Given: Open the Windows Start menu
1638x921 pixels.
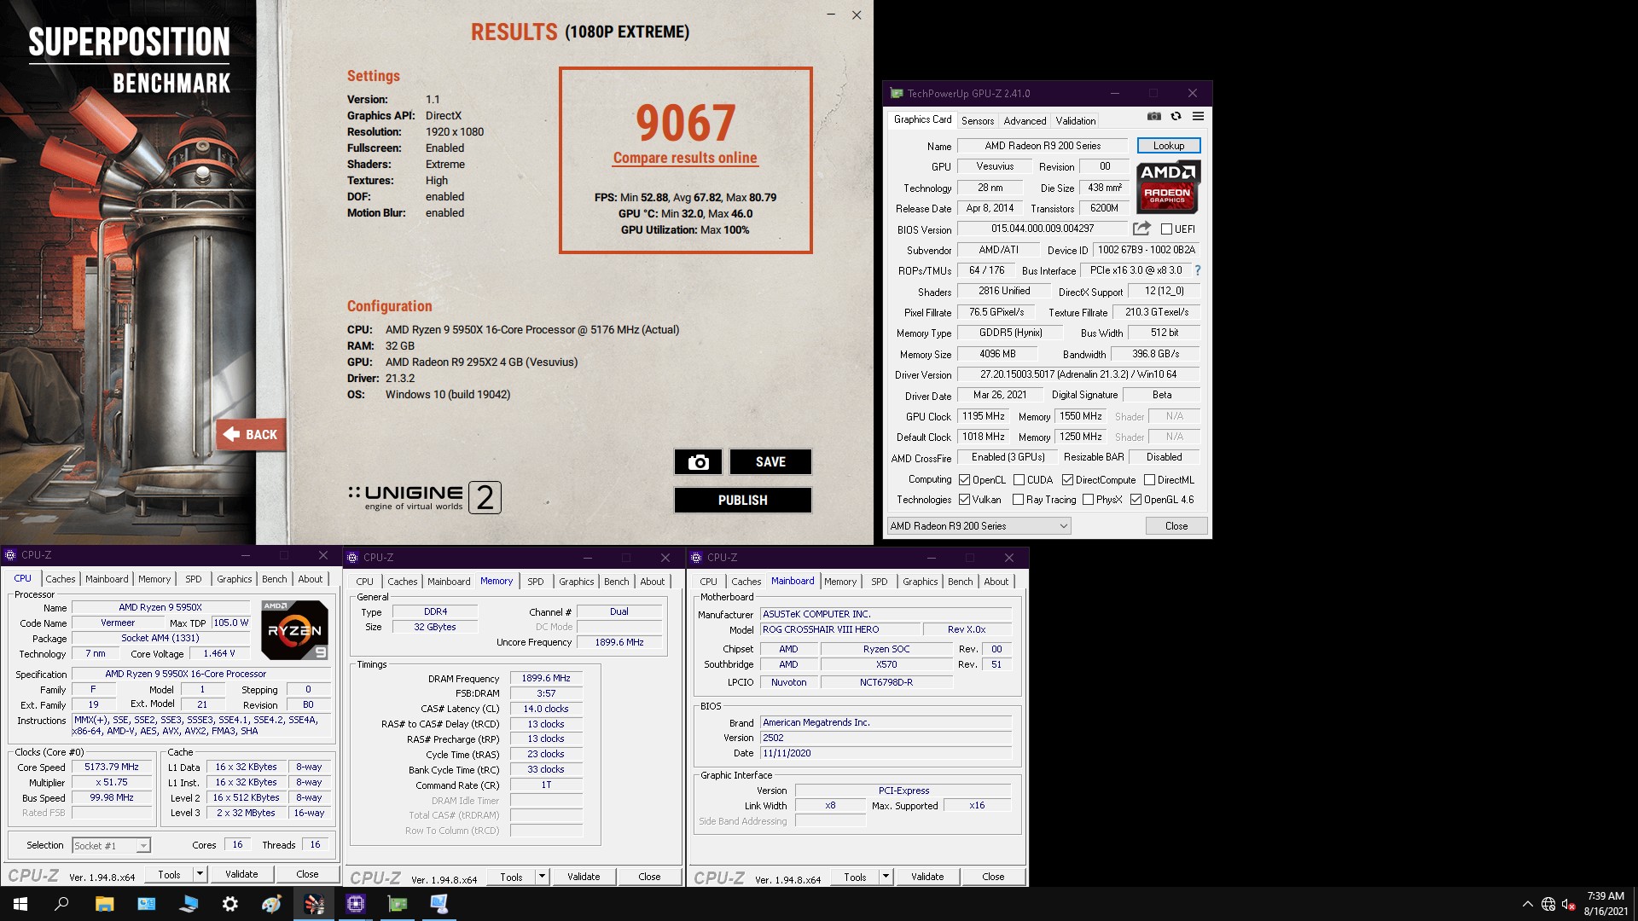Looking at the screenshot, I should 20,904.
